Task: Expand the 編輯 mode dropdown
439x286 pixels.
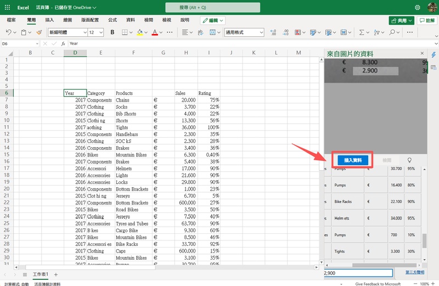Action: [212, 20]
